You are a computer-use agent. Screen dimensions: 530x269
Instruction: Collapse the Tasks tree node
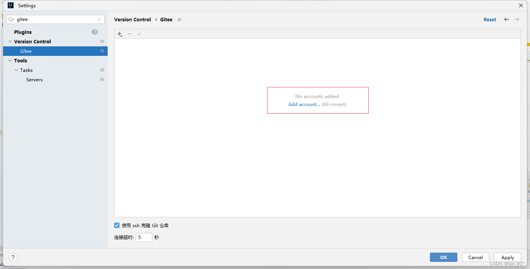point(16,70)
